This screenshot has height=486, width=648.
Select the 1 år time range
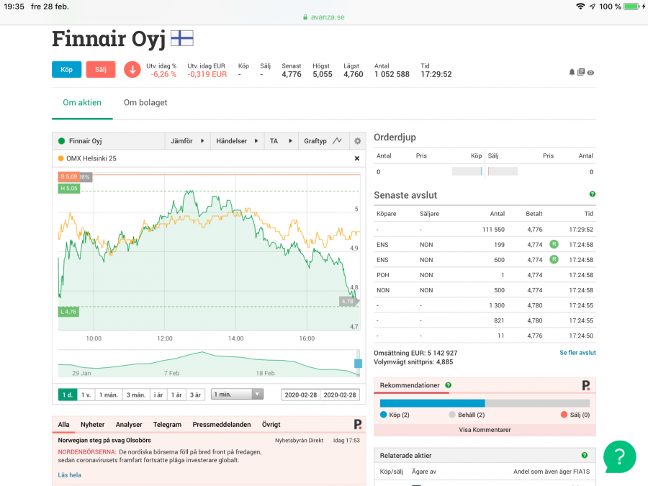coord(176,395)
